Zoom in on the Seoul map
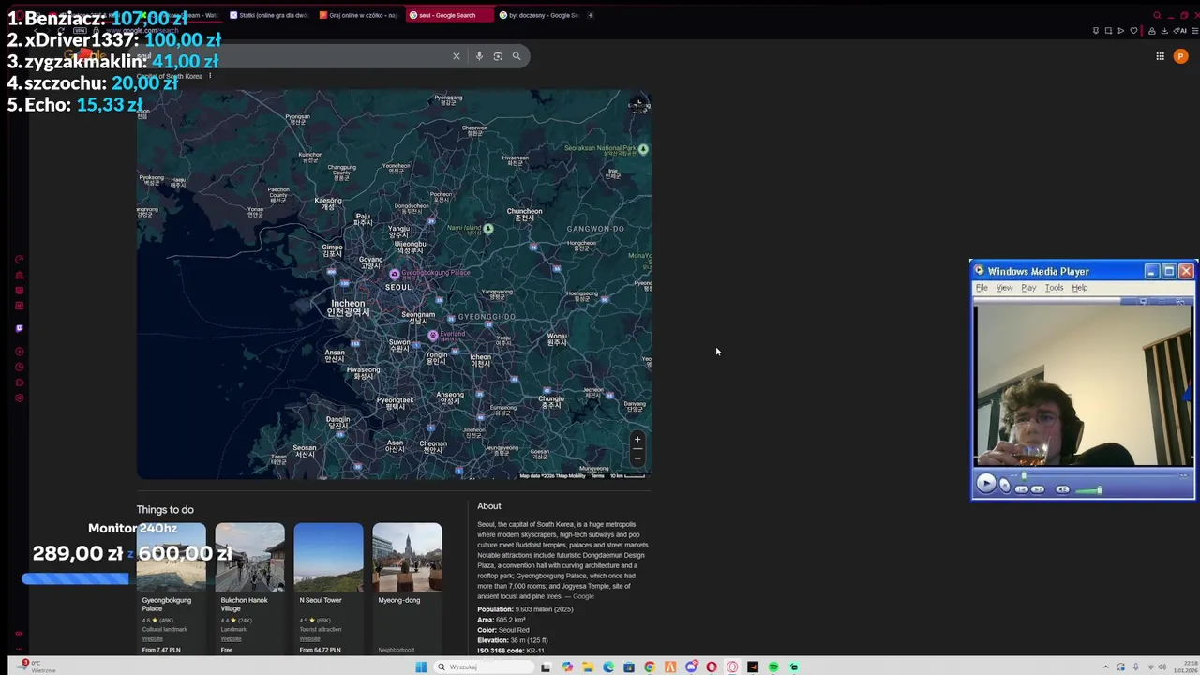 637,439
